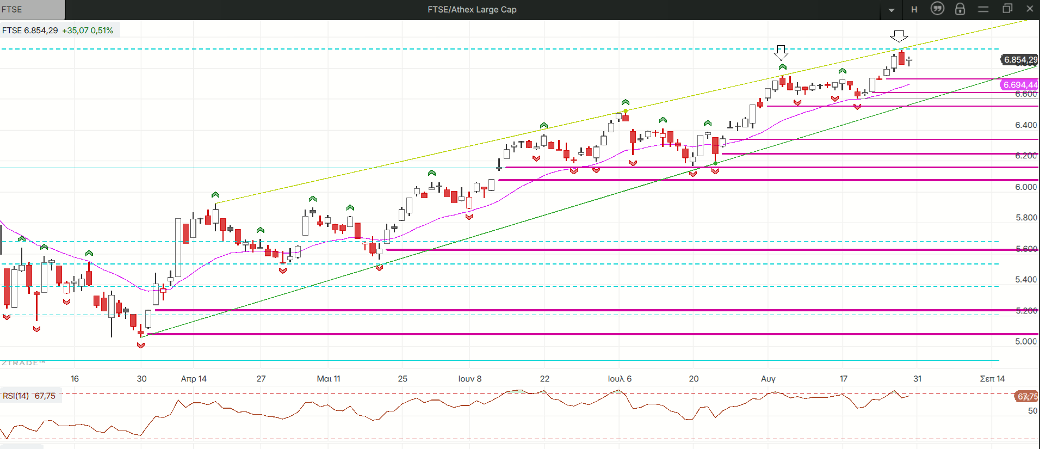The height and width of the screenshot is (449, 1040).
Task: Select the 'H' timeframe button
Action: tap(914, 10)
